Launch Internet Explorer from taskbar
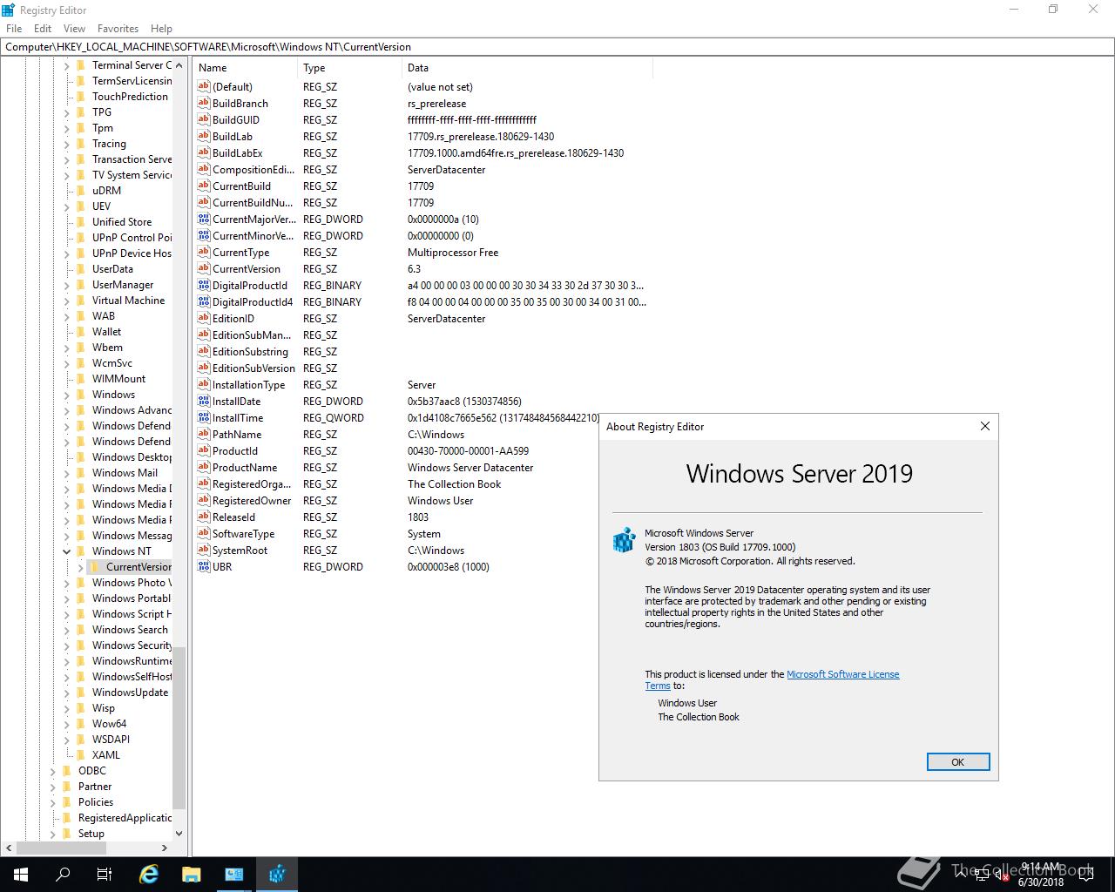This screenshot has height=892, width=1115. pyautogui.click(x=149, y=874)
